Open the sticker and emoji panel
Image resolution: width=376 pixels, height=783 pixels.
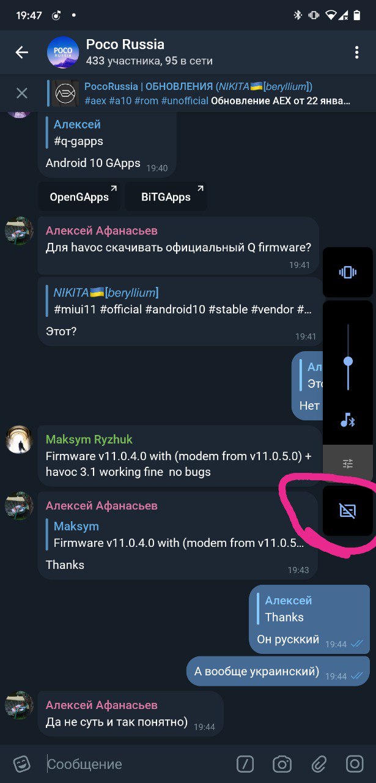pyautogui.click(x=22, y=763)
